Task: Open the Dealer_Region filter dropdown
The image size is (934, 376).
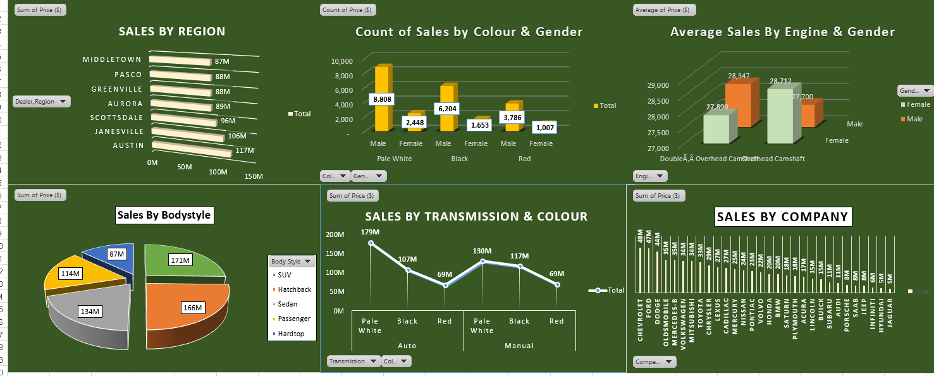Action: 42,101
